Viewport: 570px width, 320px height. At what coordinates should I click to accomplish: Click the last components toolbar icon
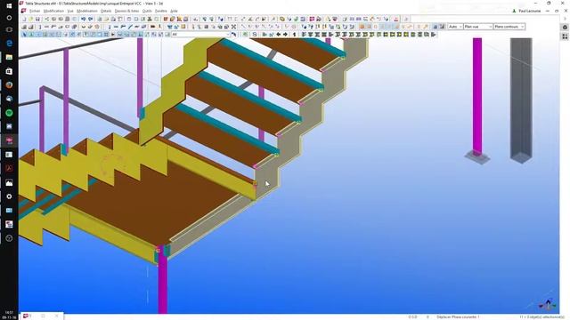coord(434,34)
